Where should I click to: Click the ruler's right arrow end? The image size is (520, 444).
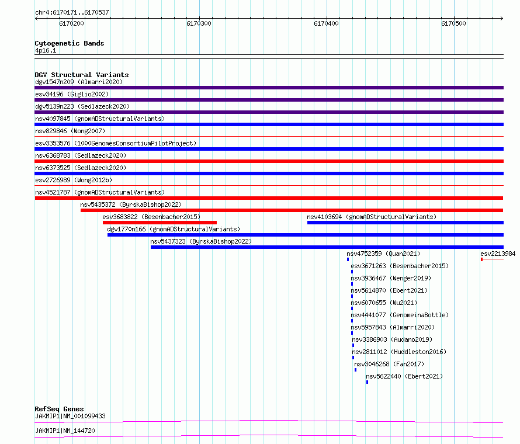[x=502, y=18]
